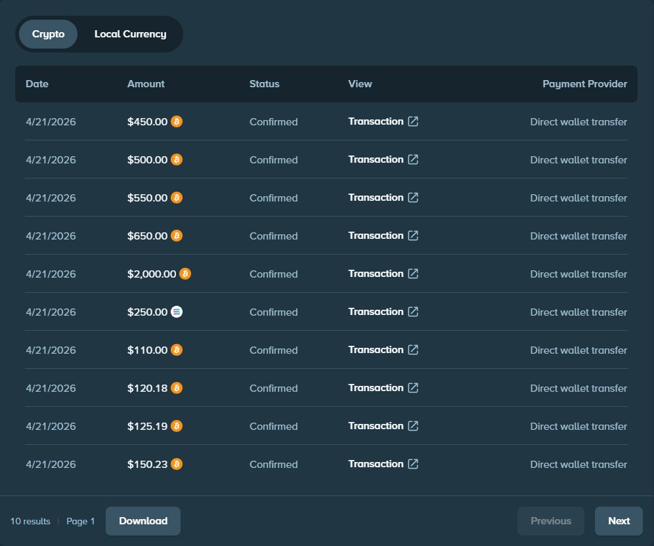Open external link icon for $2,000.00 transaction
Screen dimensions: 654x546
[x=413, y=274]
